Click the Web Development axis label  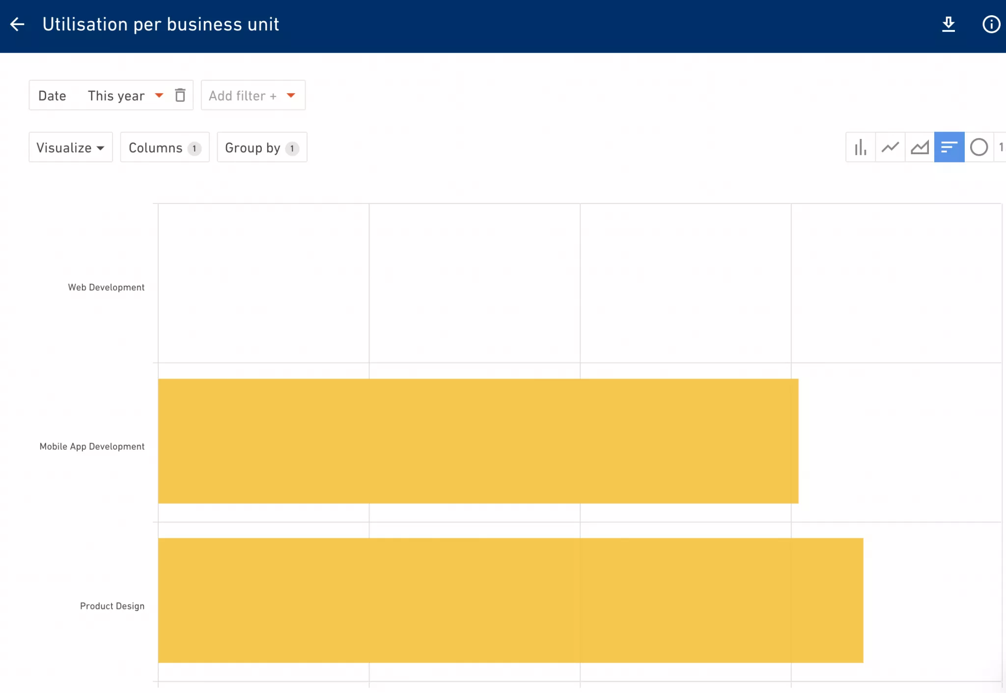106,287
